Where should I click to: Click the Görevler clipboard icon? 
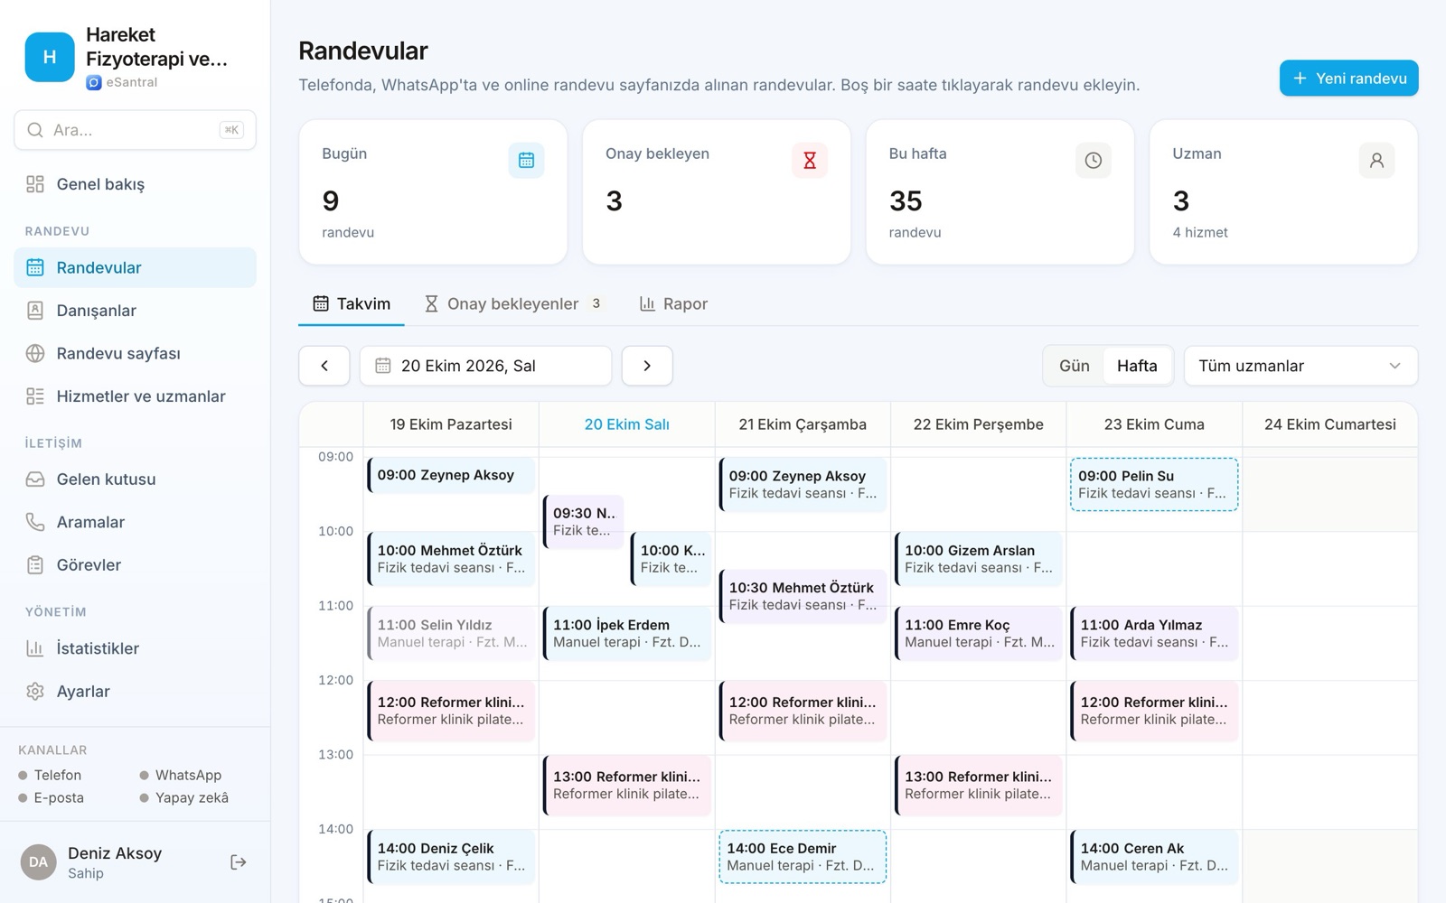(35, 565)
